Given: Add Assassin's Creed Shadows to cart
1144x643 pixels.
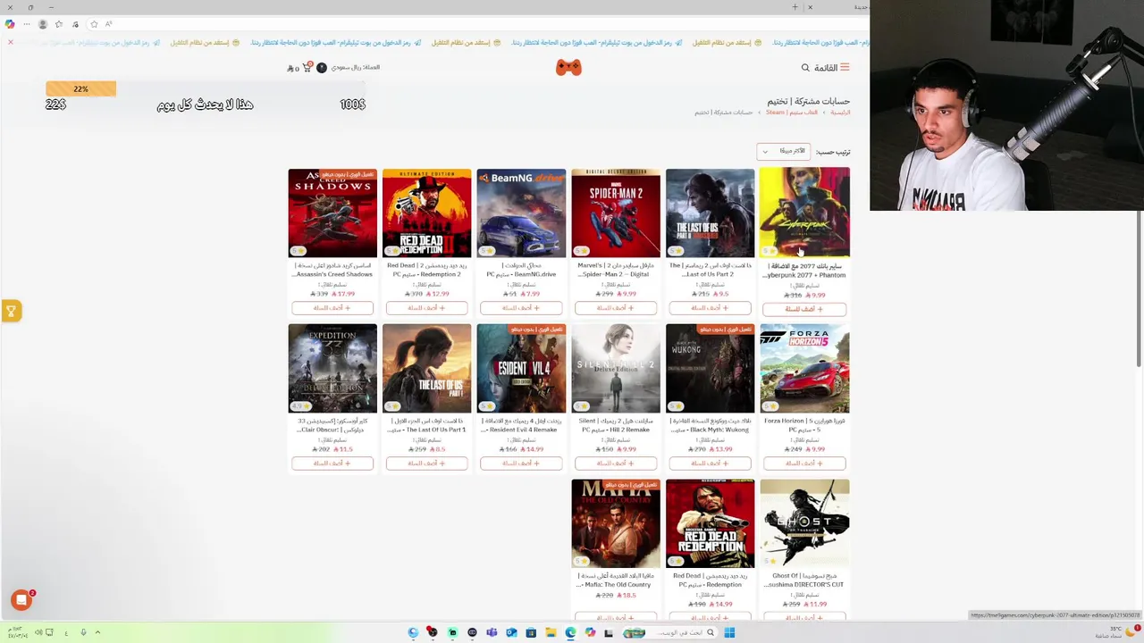Looking at the screenshot, I should tap(332, 308).
